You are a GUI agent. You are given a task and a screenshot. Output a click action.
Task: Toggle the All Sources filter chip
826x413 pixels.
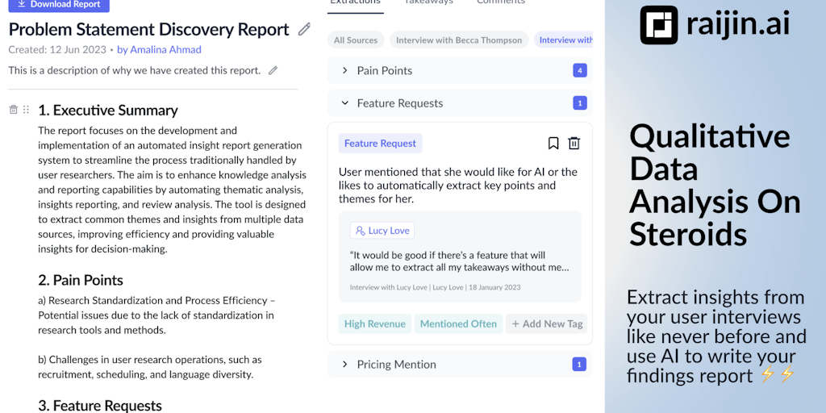[356, 40]
